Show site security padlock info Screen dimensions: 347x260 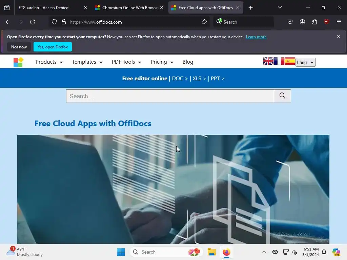(x=64, y=22)
